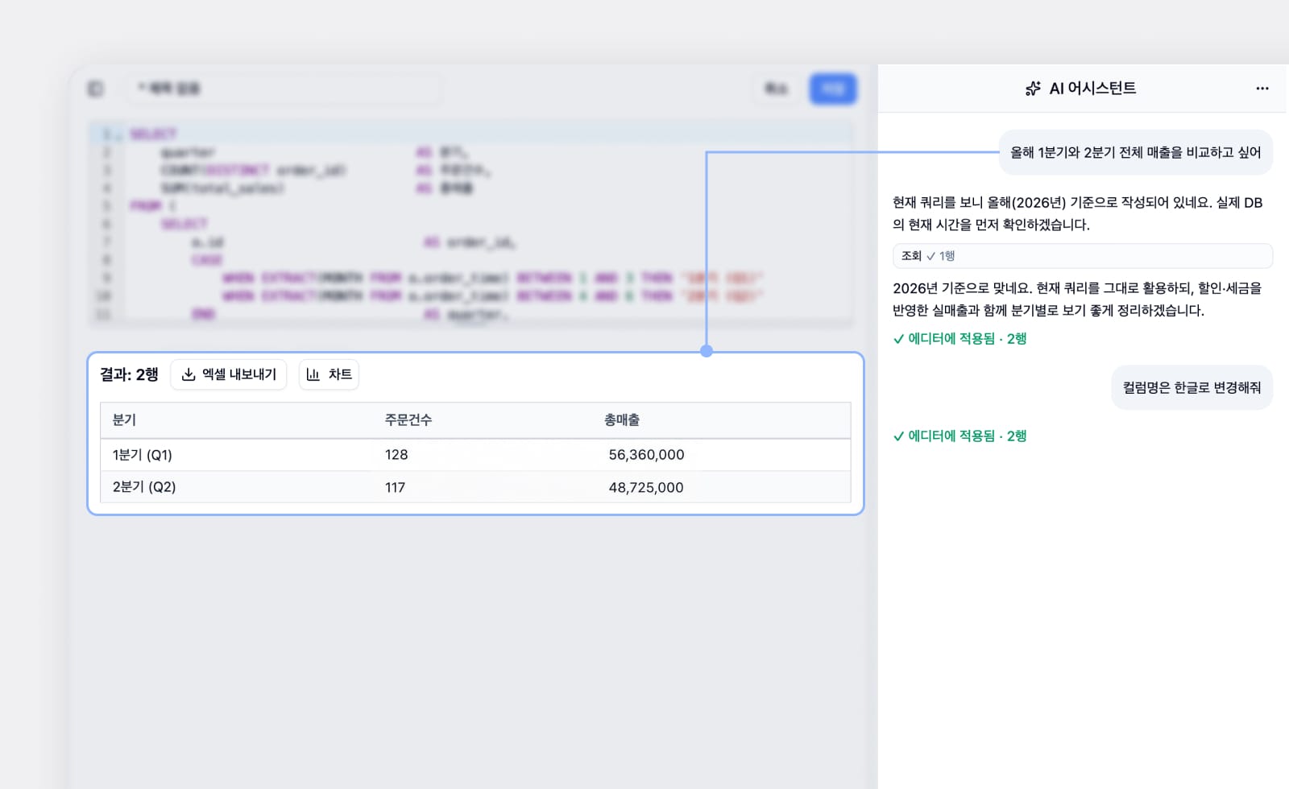The width and height of the screenshot is (1289, 789).
Task: Click the 결과: 2행 label
Action: click(x=129, y=374)
